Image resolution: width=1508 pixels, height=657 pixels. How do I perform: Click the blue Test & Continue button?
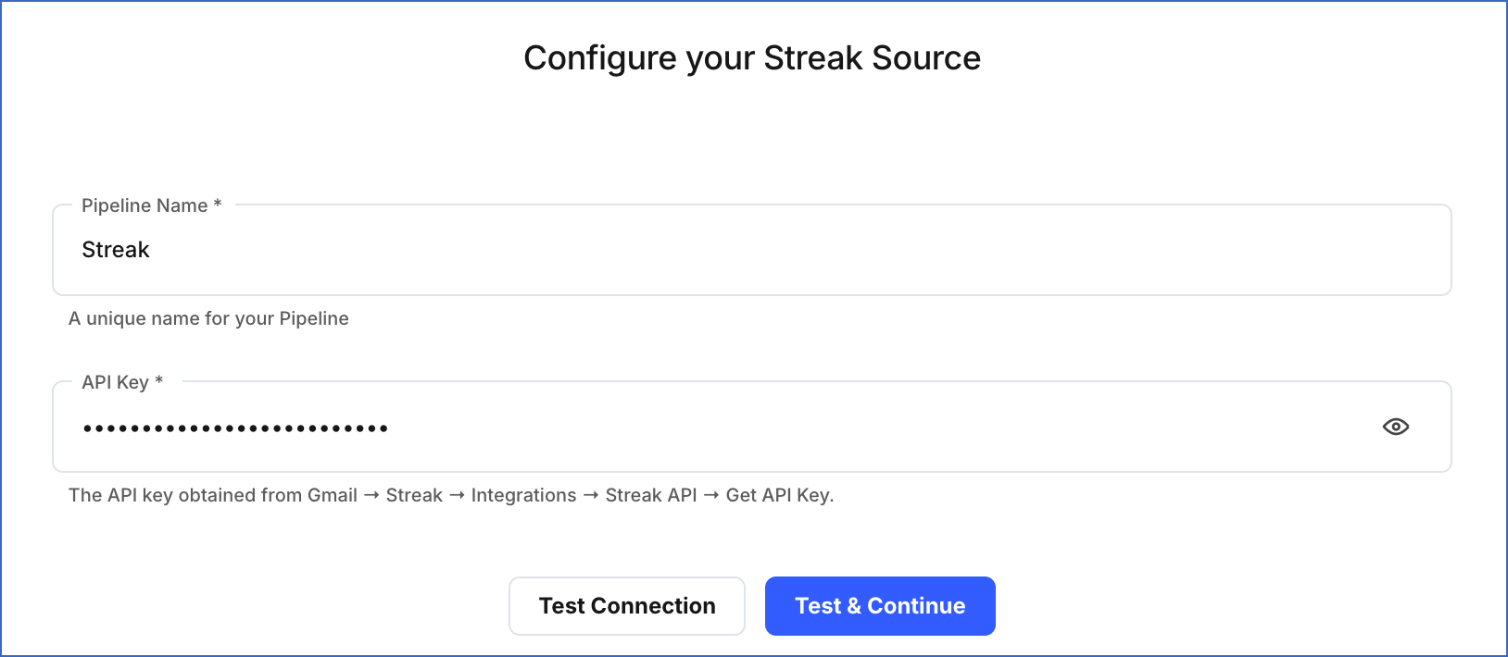[879, 605]
